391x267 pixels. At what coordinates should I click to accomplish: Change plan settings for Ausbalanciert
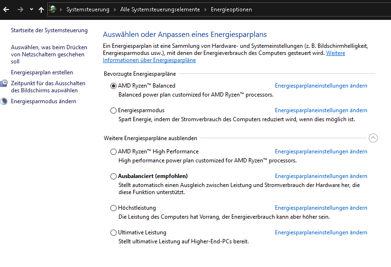point(321,176)
